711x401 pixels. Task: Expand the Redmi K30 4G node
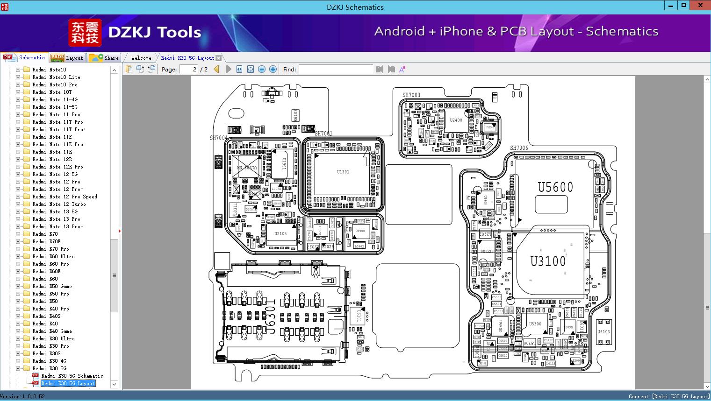(x=18, y=361)
